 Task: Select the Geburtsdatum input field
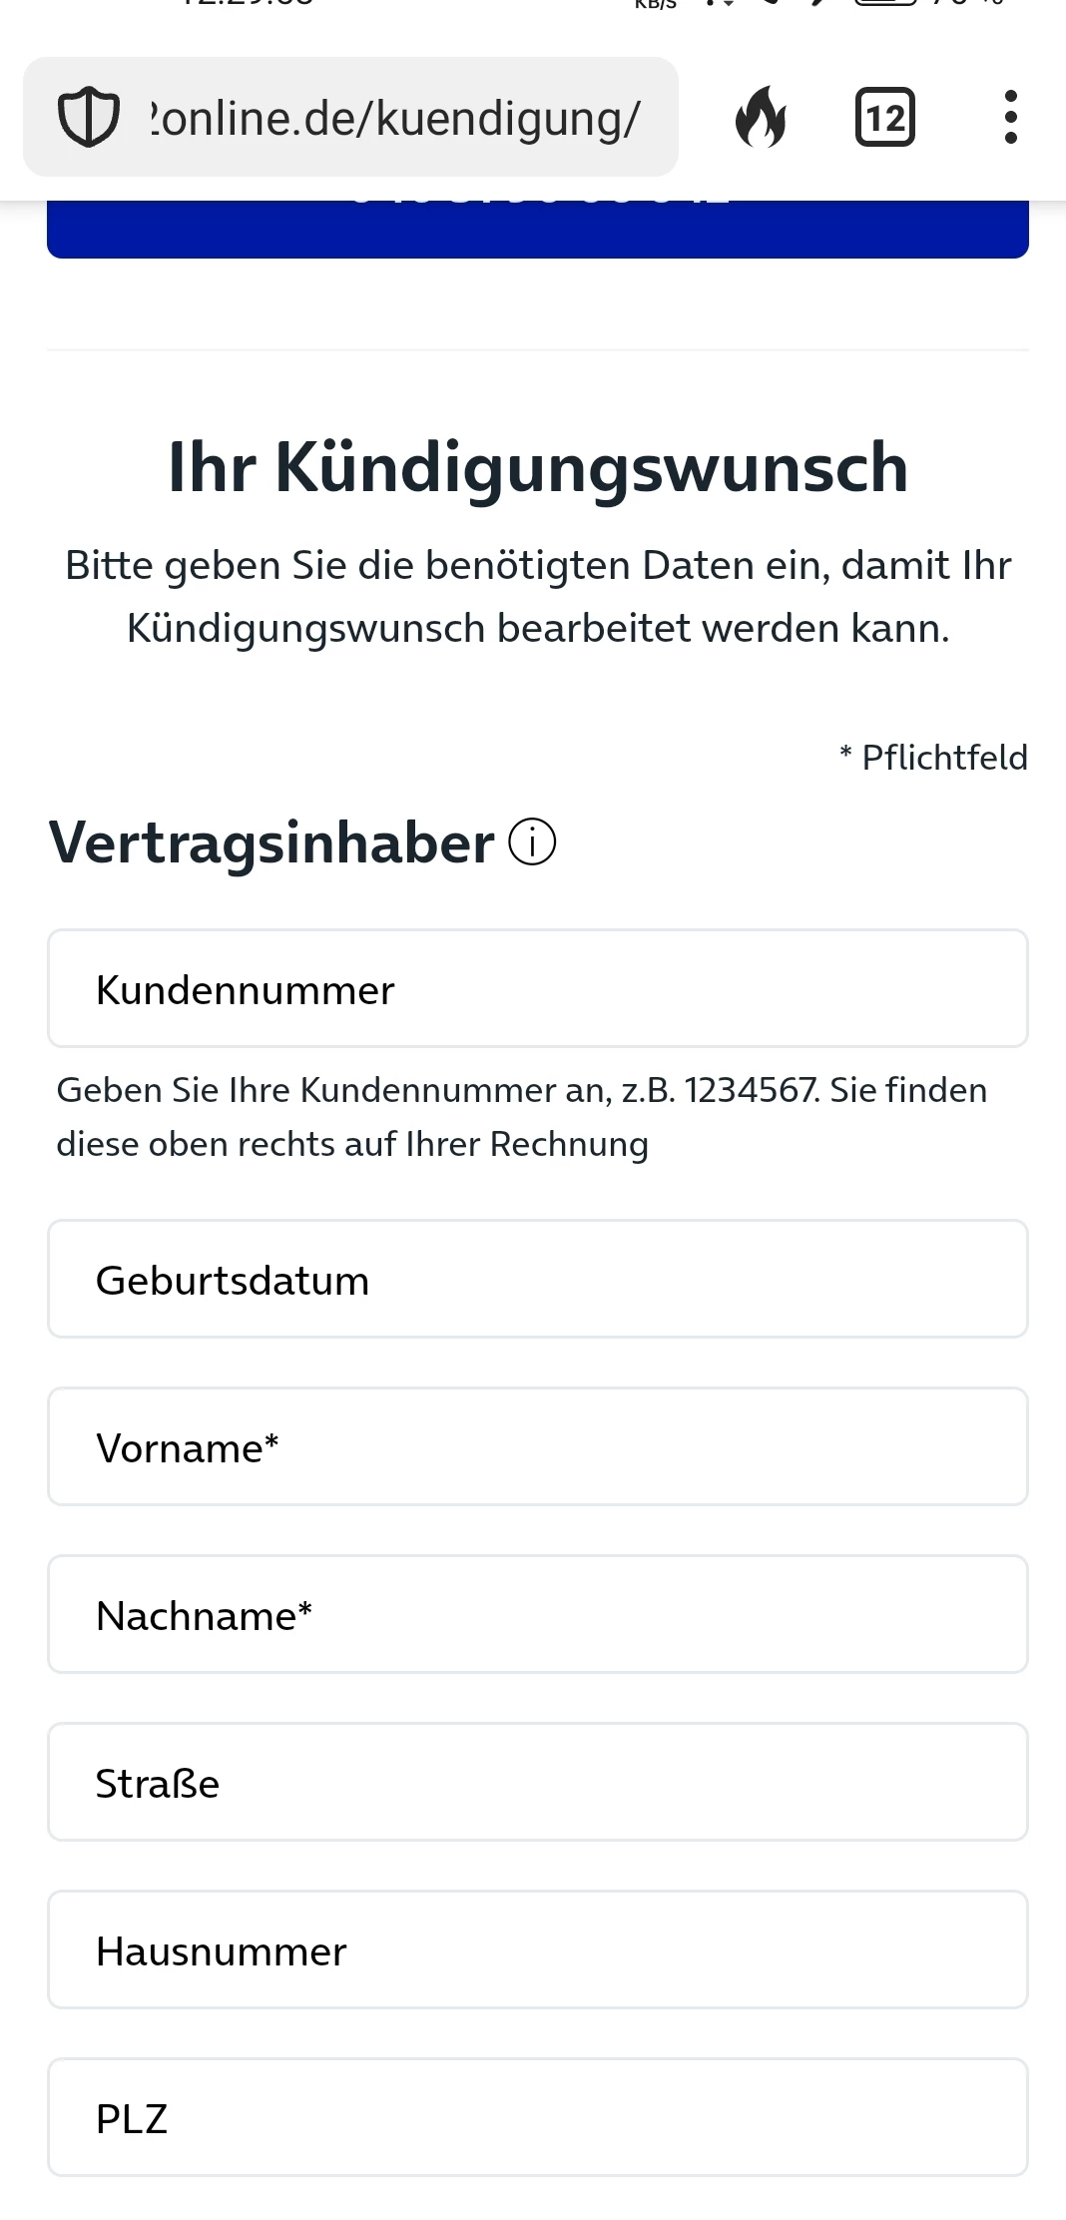point(537,1279)
